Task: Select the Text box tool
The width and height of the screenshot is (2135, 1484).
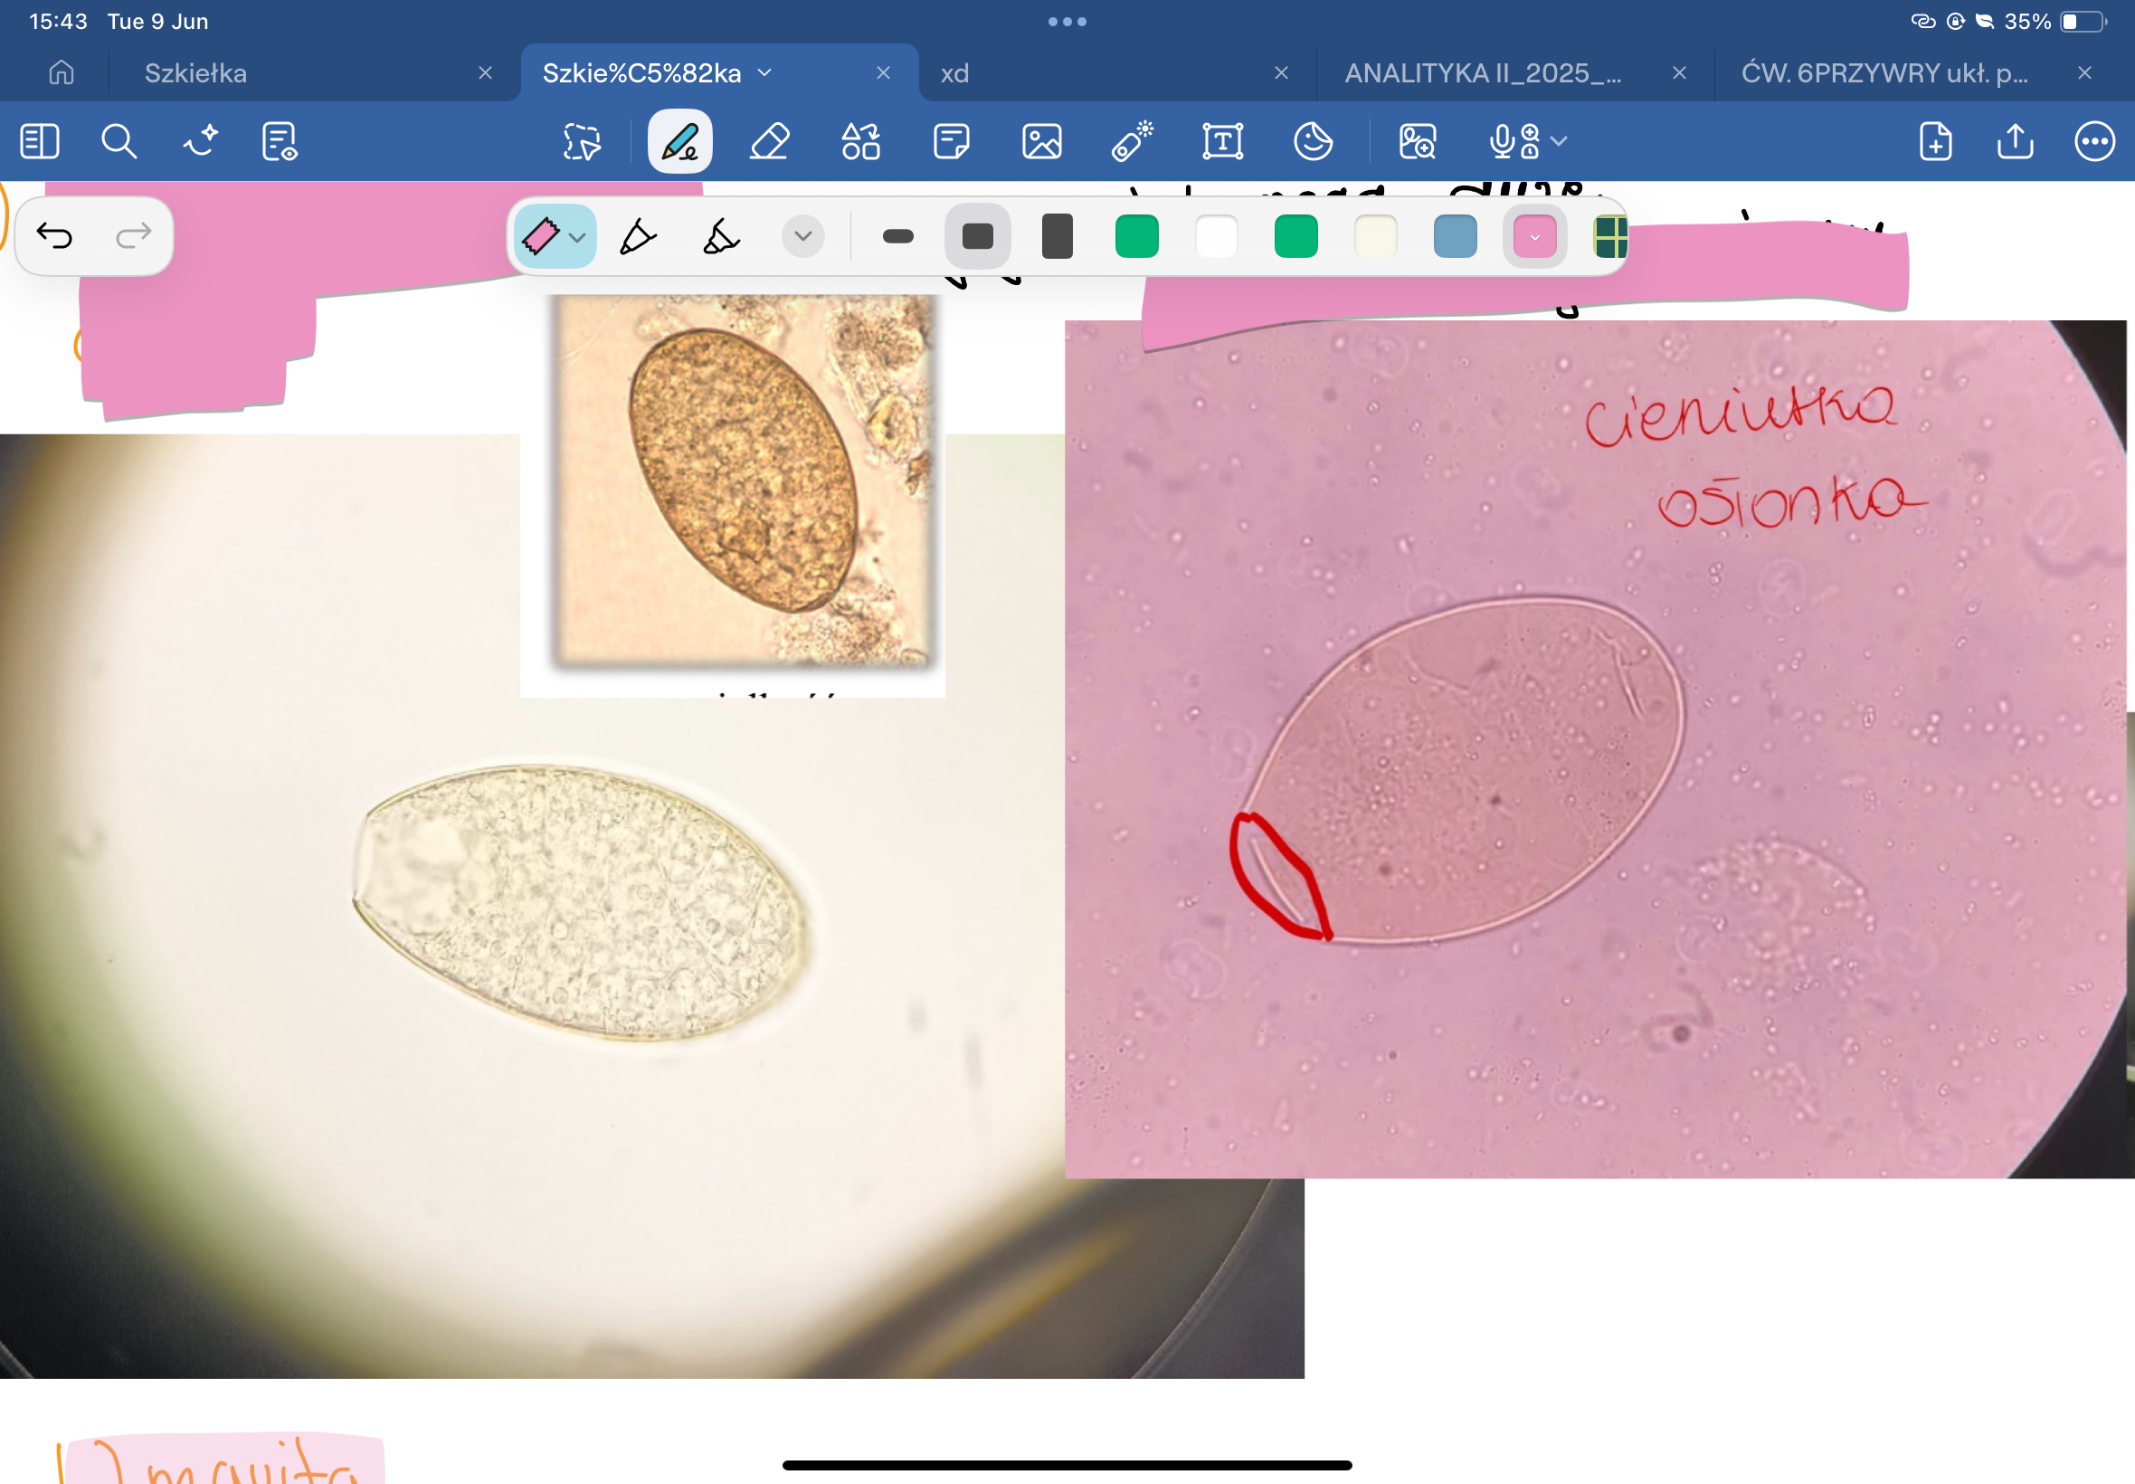Action: 1222,141
